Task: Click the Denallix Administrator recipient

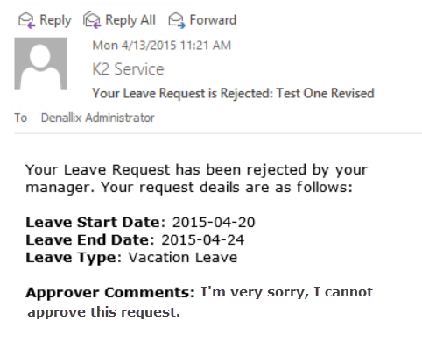Action: [x=98, y=118]
